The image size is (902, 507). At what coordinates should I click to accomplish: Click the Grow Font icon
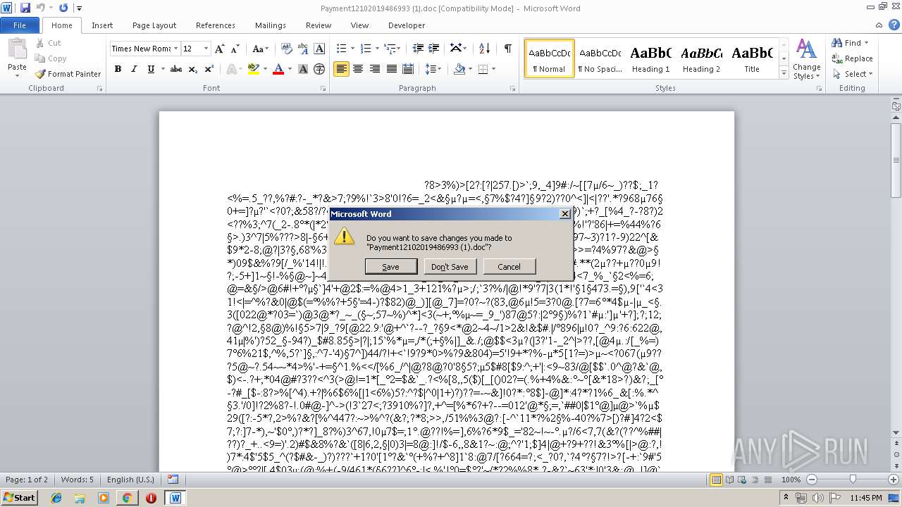(x=220, y=49)
